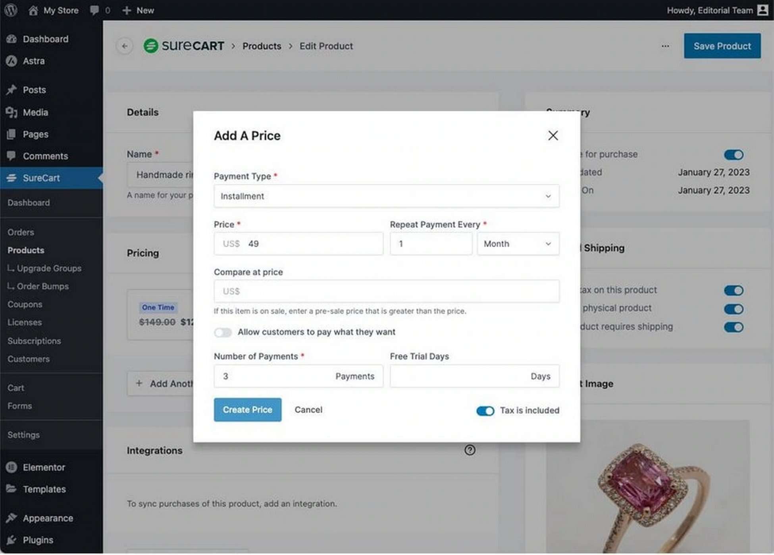
Task: Expand the Month repeat payment dropdown
Action: [518, 243]
